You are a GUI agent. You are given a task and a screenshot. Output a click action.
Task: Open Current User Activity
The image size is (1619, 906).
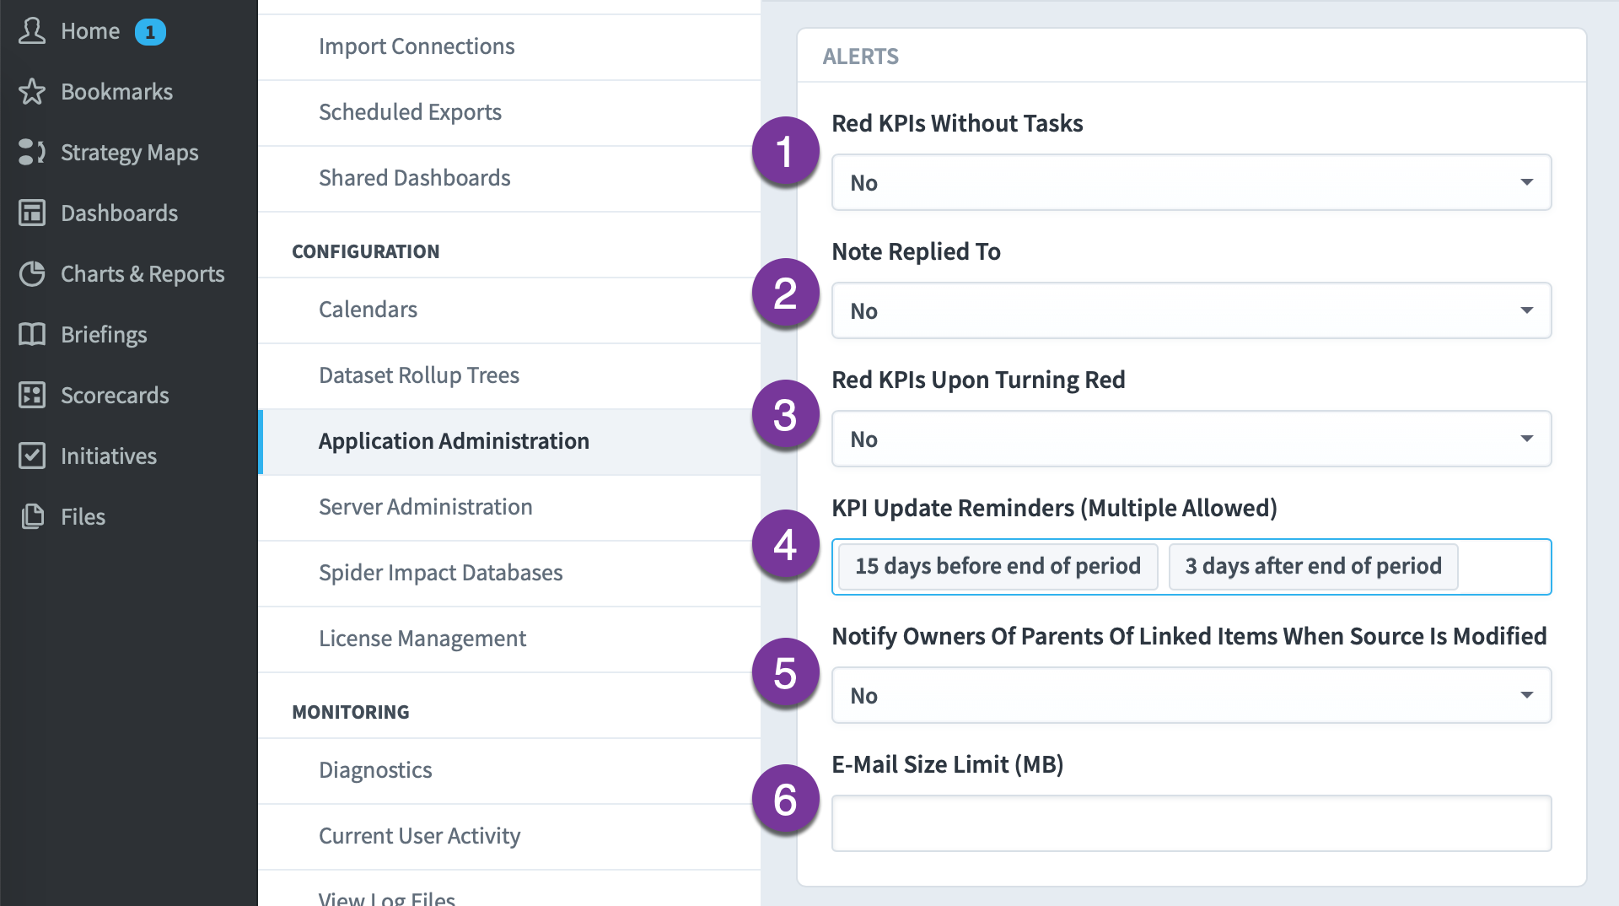tap(509, 837)
